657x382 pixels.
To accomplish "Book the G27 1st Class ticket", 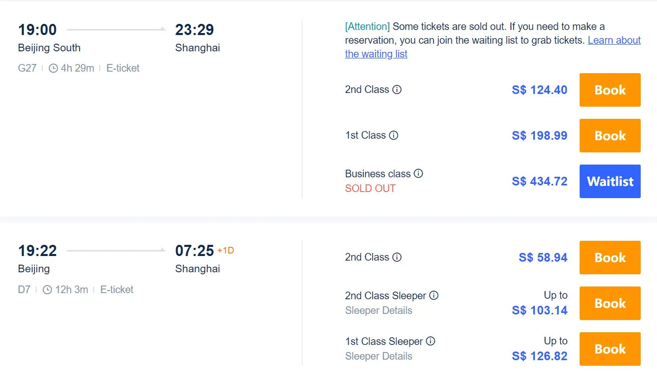I will 610,136.
